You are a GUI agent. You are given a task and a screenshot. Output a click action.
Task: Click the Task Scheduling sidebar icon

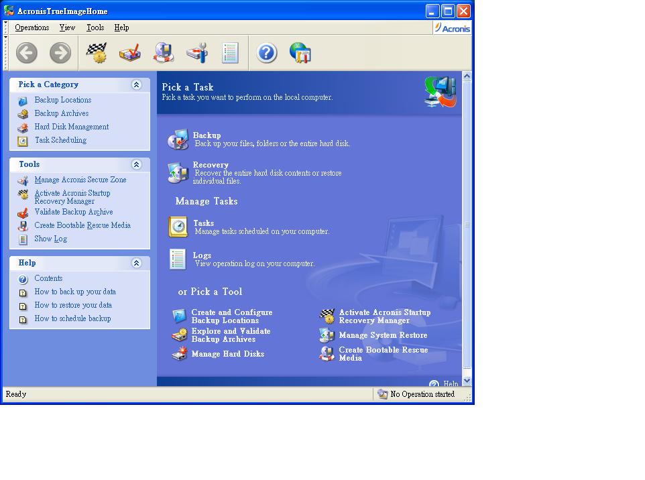[x=23, y=141]
